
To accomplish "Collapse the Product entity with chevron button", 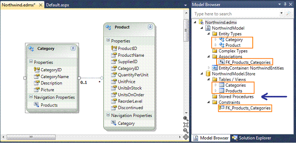I will click(150, 27).
